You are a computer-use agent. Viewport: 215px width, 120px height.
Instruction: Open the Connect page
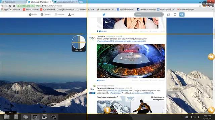click(x=46, y=14)
